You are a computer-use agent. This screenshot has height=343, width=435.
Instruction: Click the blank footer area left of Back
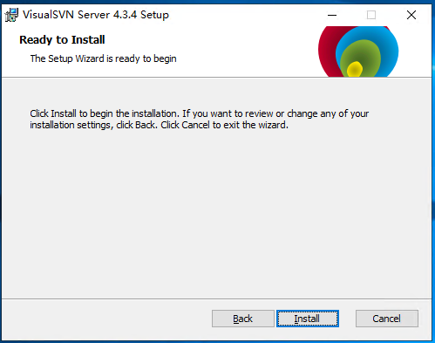click(x=107, y=319)
